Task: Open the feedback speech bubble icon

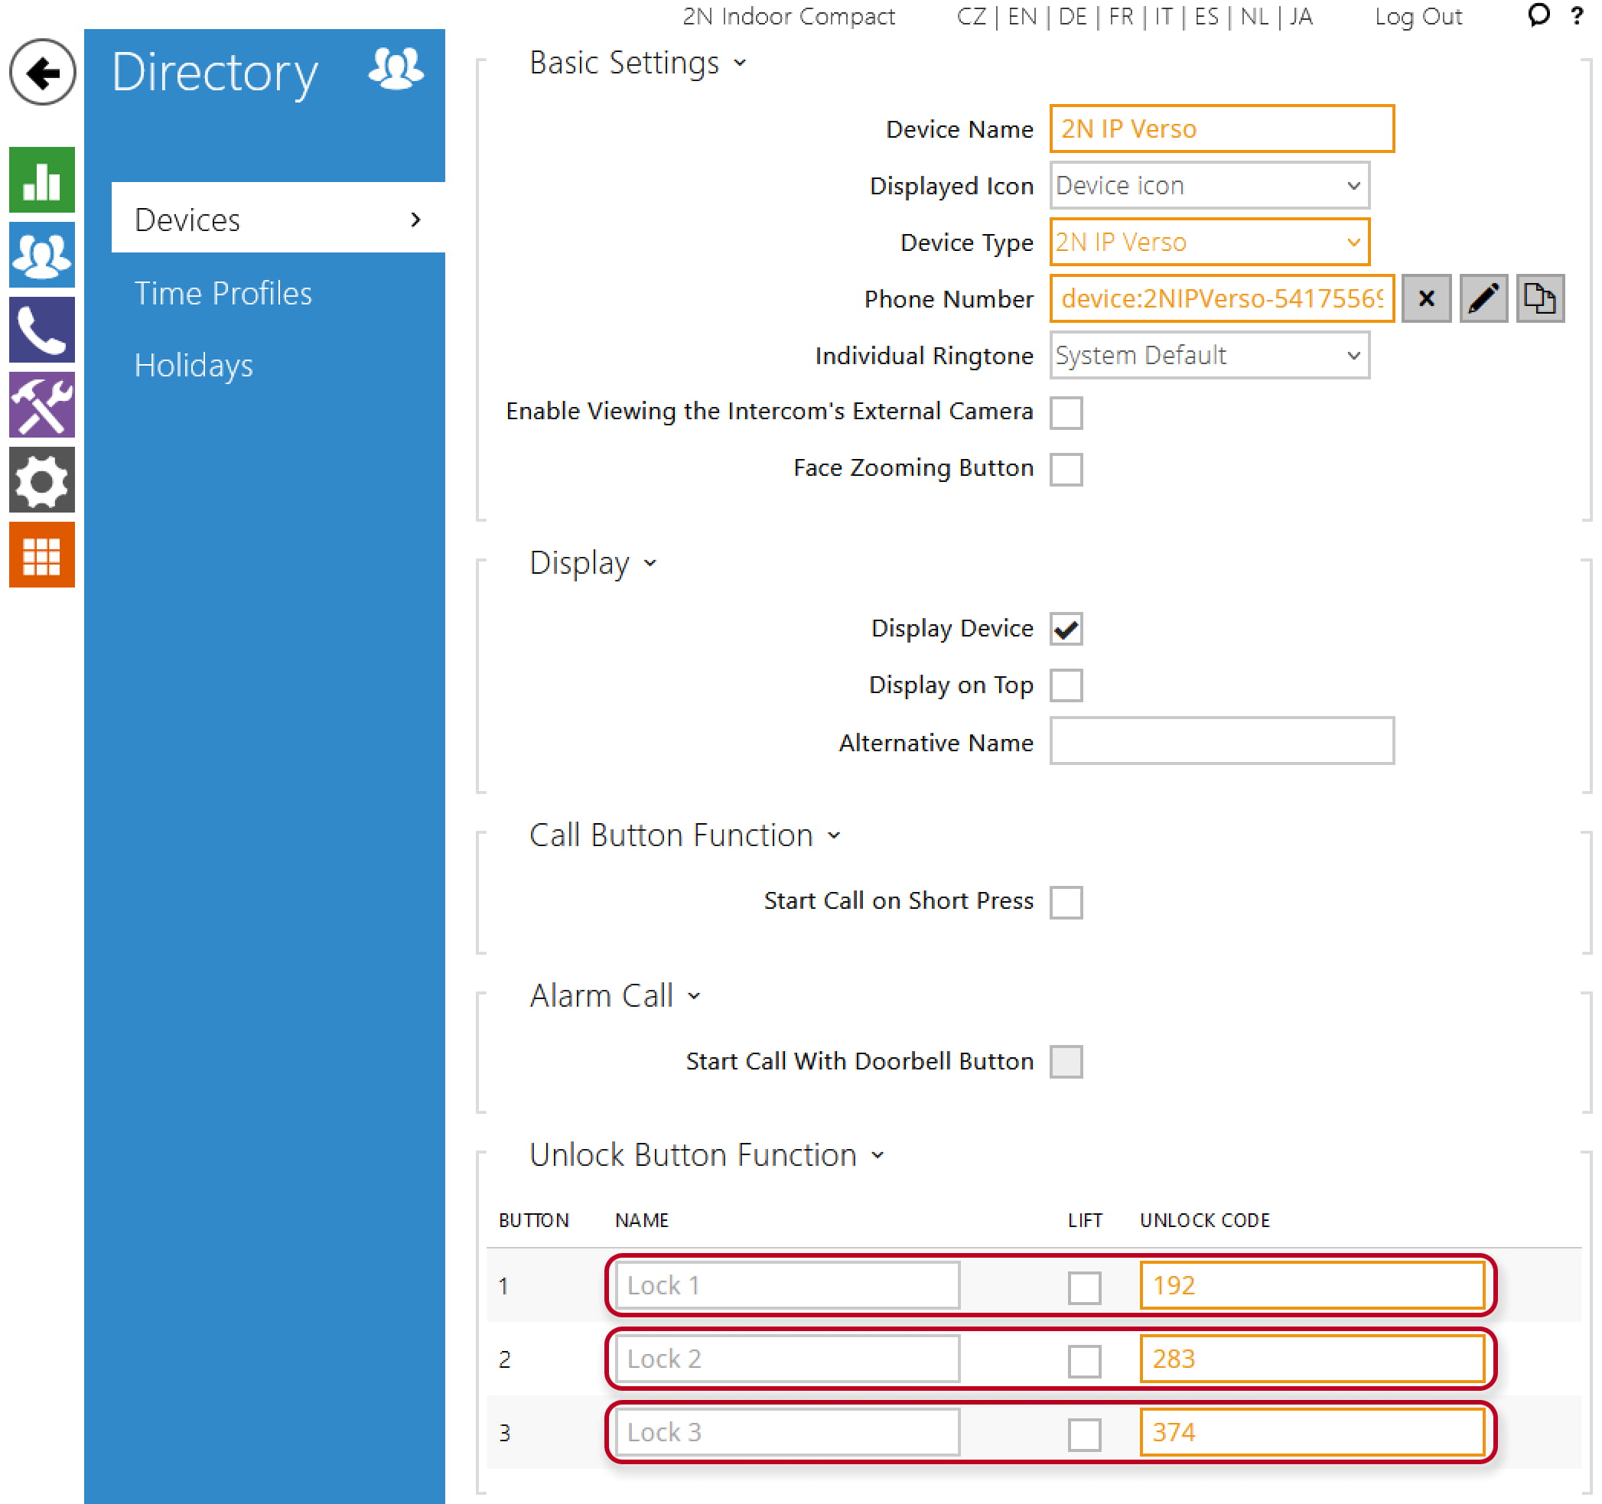Action: pyautogui.click(x=1539, y=15)
